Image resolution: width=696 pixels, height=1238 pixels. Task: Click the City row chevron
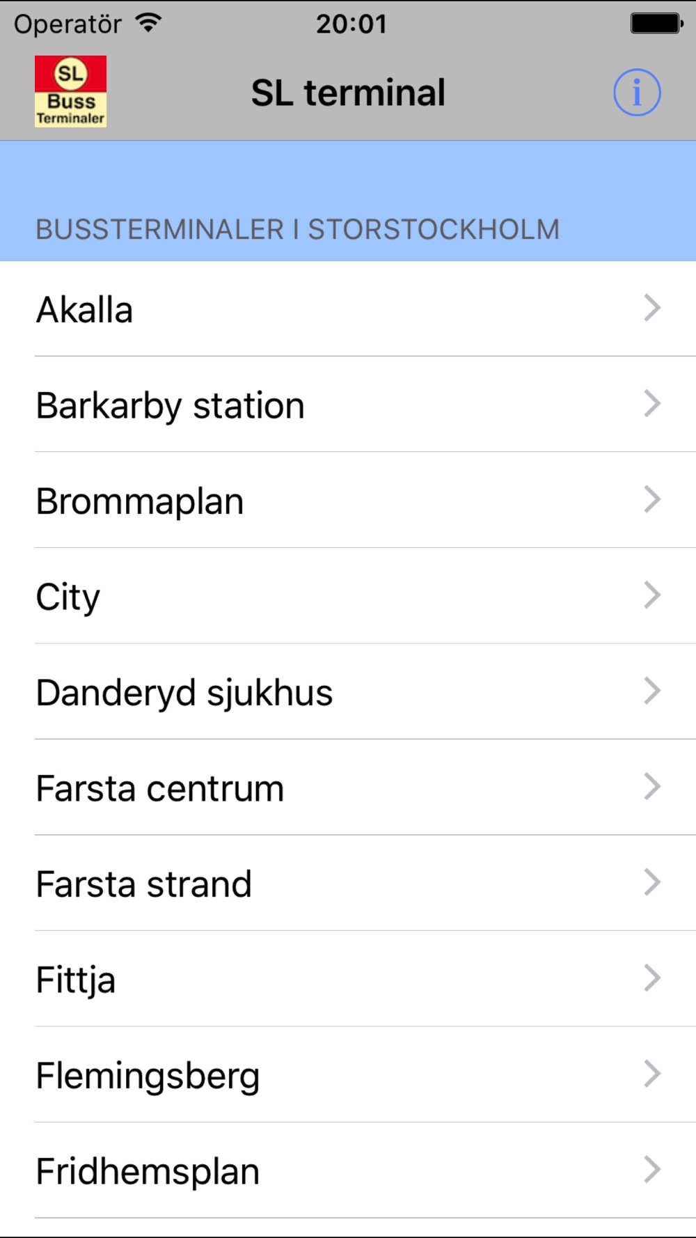pos(652,595)
